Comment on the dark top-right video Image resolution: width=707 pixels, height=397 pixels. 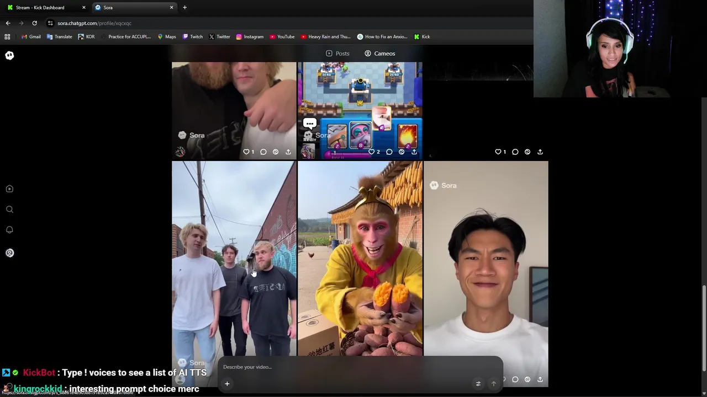[x=515, y=152]
